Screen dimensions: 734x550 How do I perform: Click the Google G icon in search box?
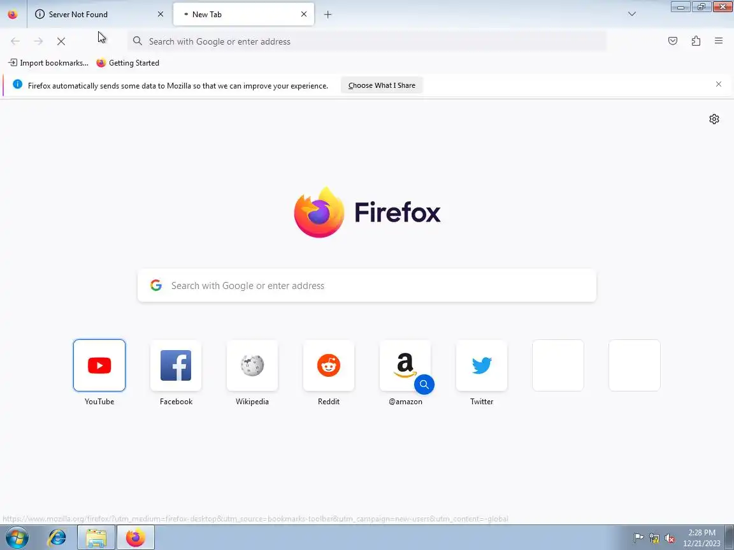point(156,285)
